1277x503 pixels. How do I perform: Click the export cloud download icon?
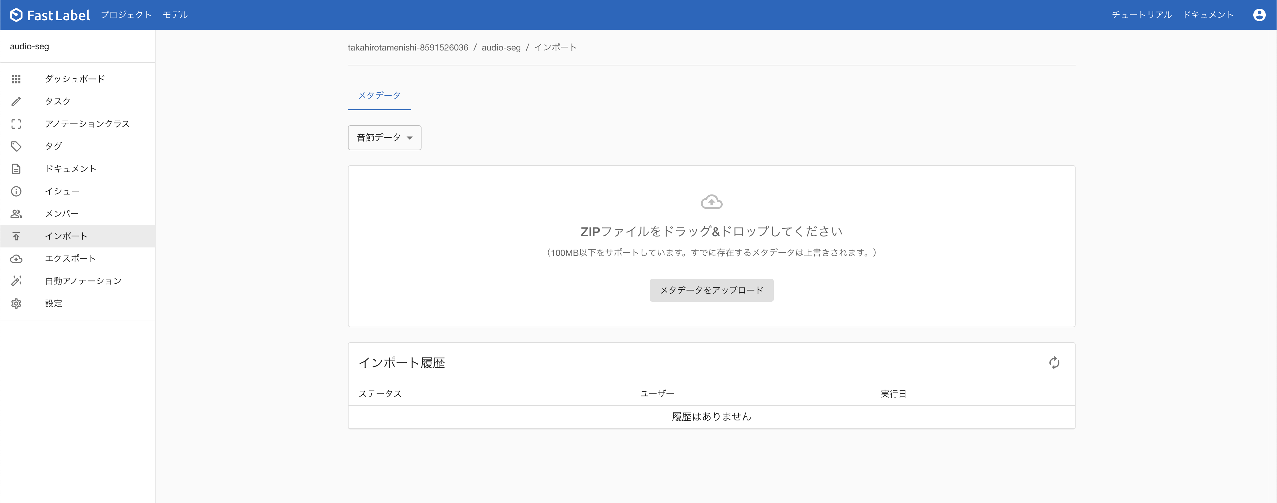16,259
